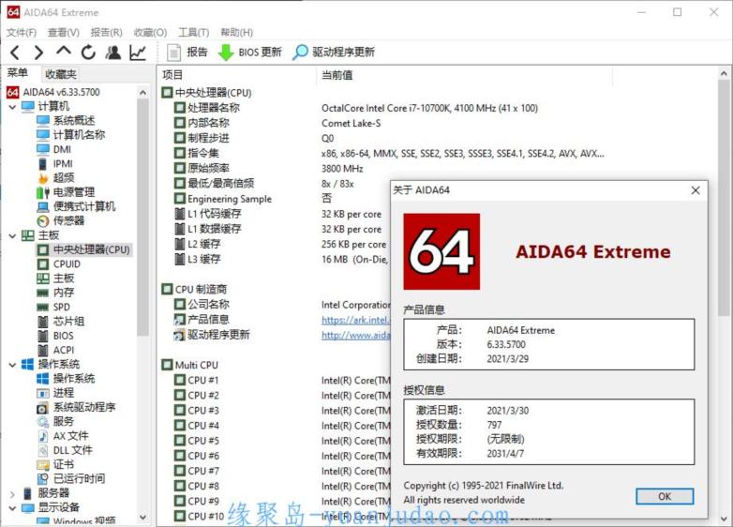Select the CPU #1 row
Image resolution: width=733 pixels, height=527 pixels.
click(x=197, y=380)
